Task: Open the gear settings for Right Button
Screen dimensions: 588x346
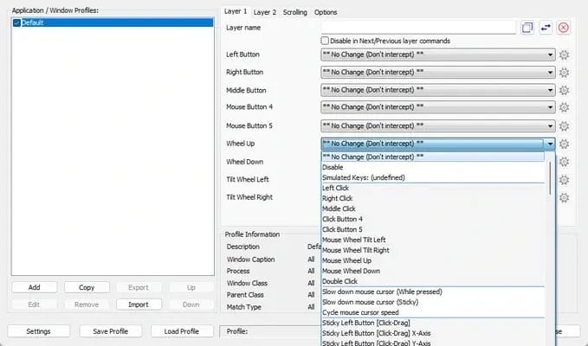Action: click(564, 73)
